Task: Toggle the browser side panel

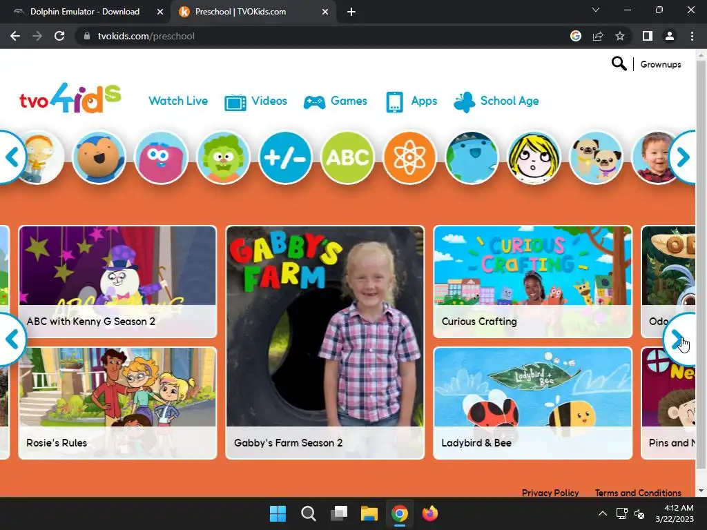Action: [x=648, y=36]
